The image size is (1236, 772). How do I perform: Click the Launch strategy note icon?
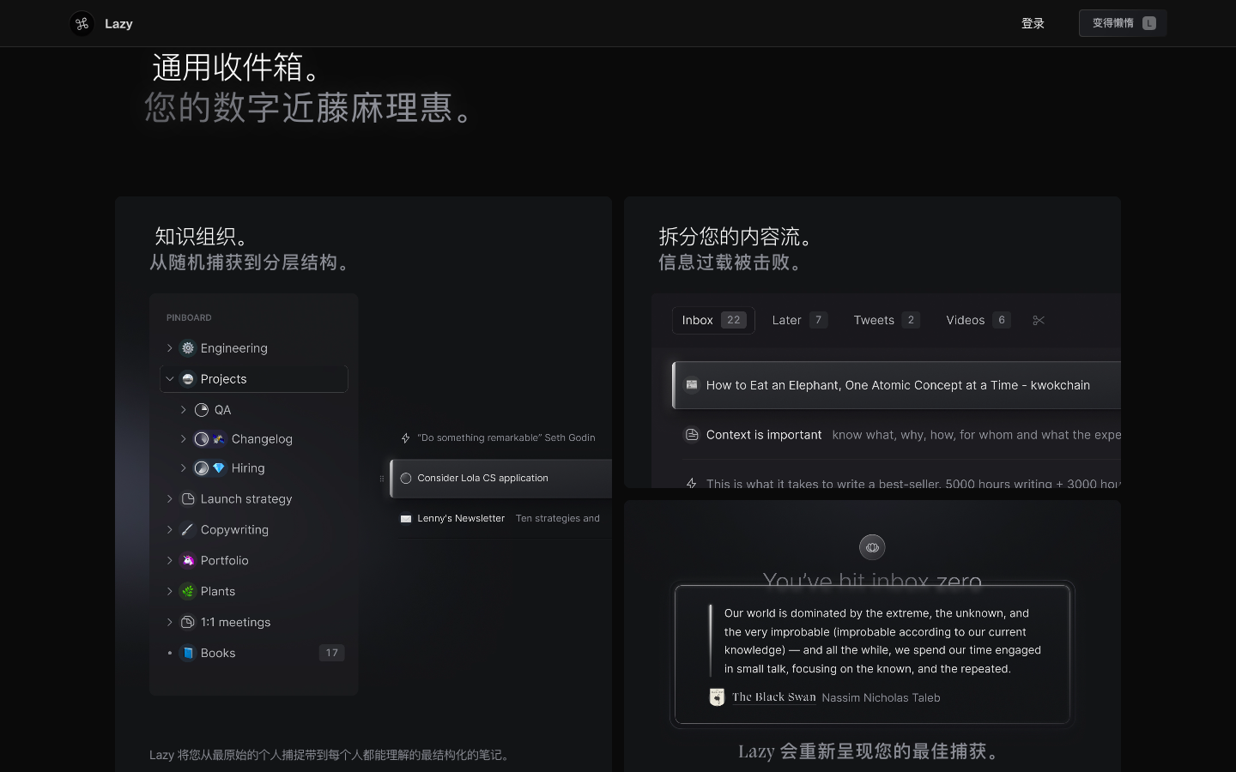pyautogui.click(x=188, y=499)
